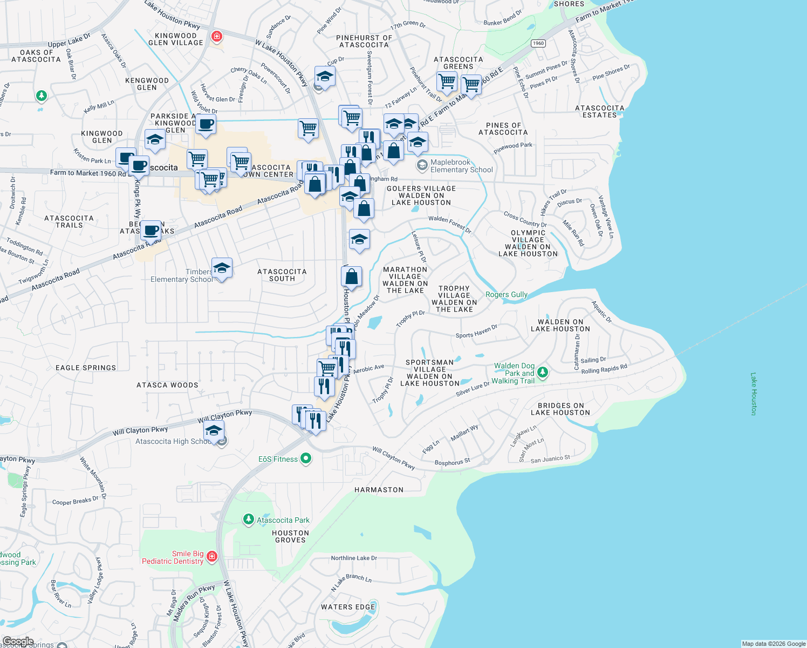The height and width of the screenshot is (648, 807).
Task: Open the green tree icon at Walden Dog Park
Action: (543, 373)
